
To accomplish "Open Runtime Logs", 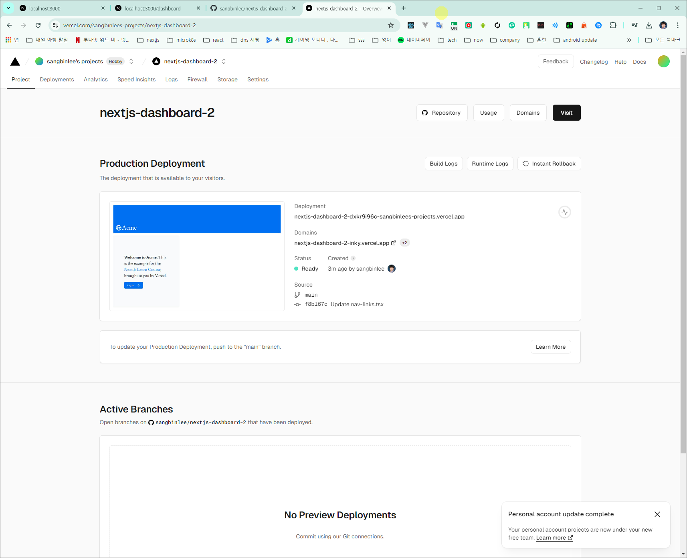I will (x=490, y=164).
